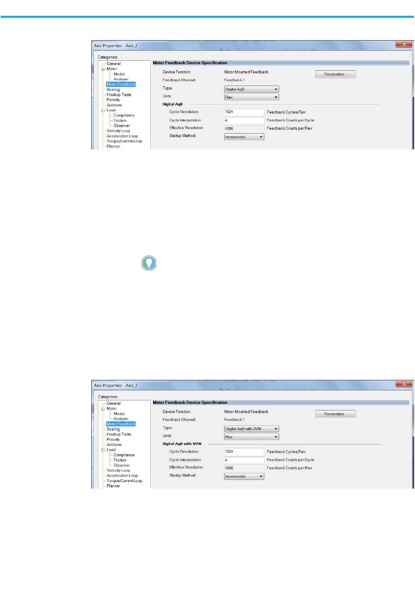Select Polarity category in AqB with UVW dialog
415x610 pixels.
(x=113, y=440)
